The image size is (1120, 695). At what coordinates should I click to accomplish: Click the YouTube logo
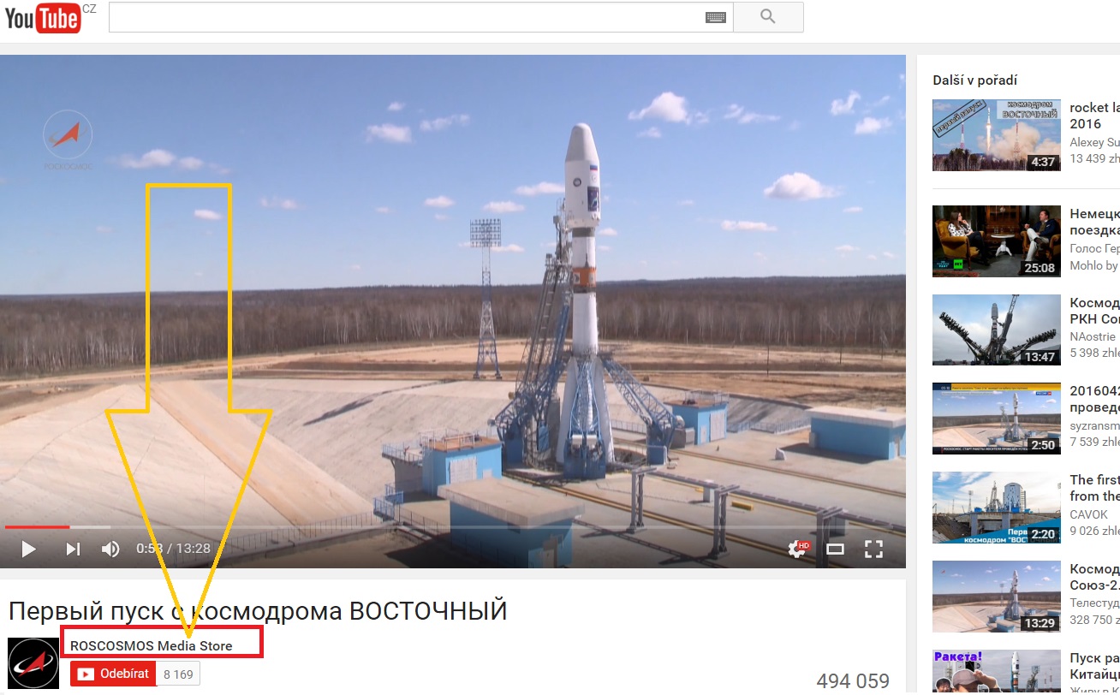(44, 18)
